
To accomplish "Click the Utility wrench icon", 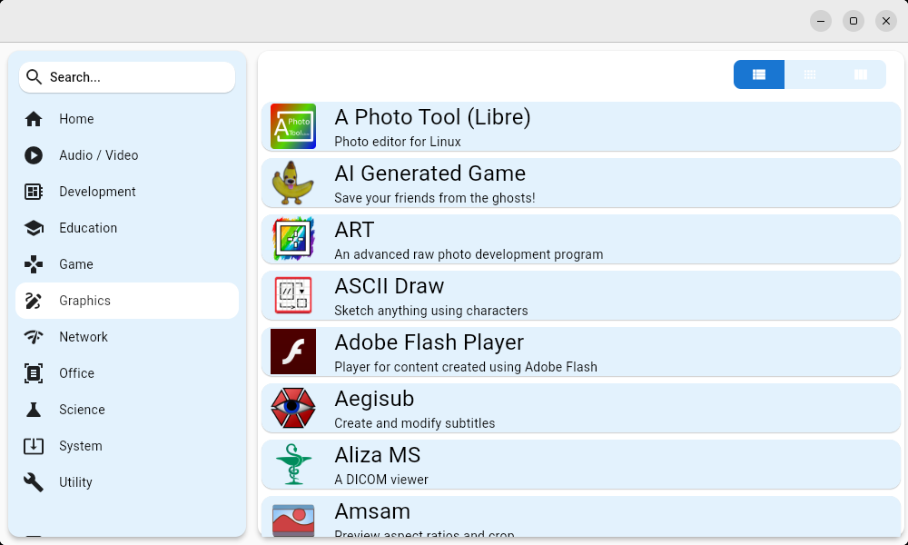I will tap(34, 482).
